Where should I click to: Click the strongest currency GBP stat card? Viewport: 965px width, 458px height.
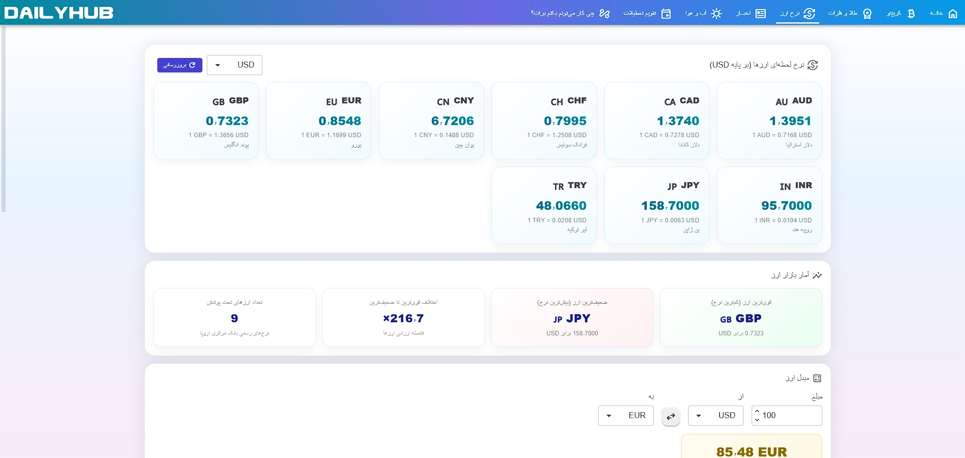tap(741, 317)
